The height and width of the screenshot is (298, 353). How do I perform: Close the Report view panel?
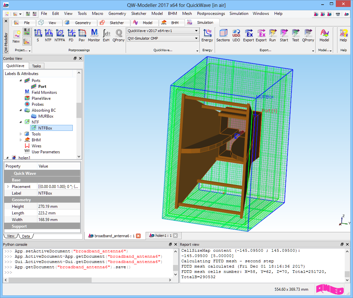coord(347,244)
